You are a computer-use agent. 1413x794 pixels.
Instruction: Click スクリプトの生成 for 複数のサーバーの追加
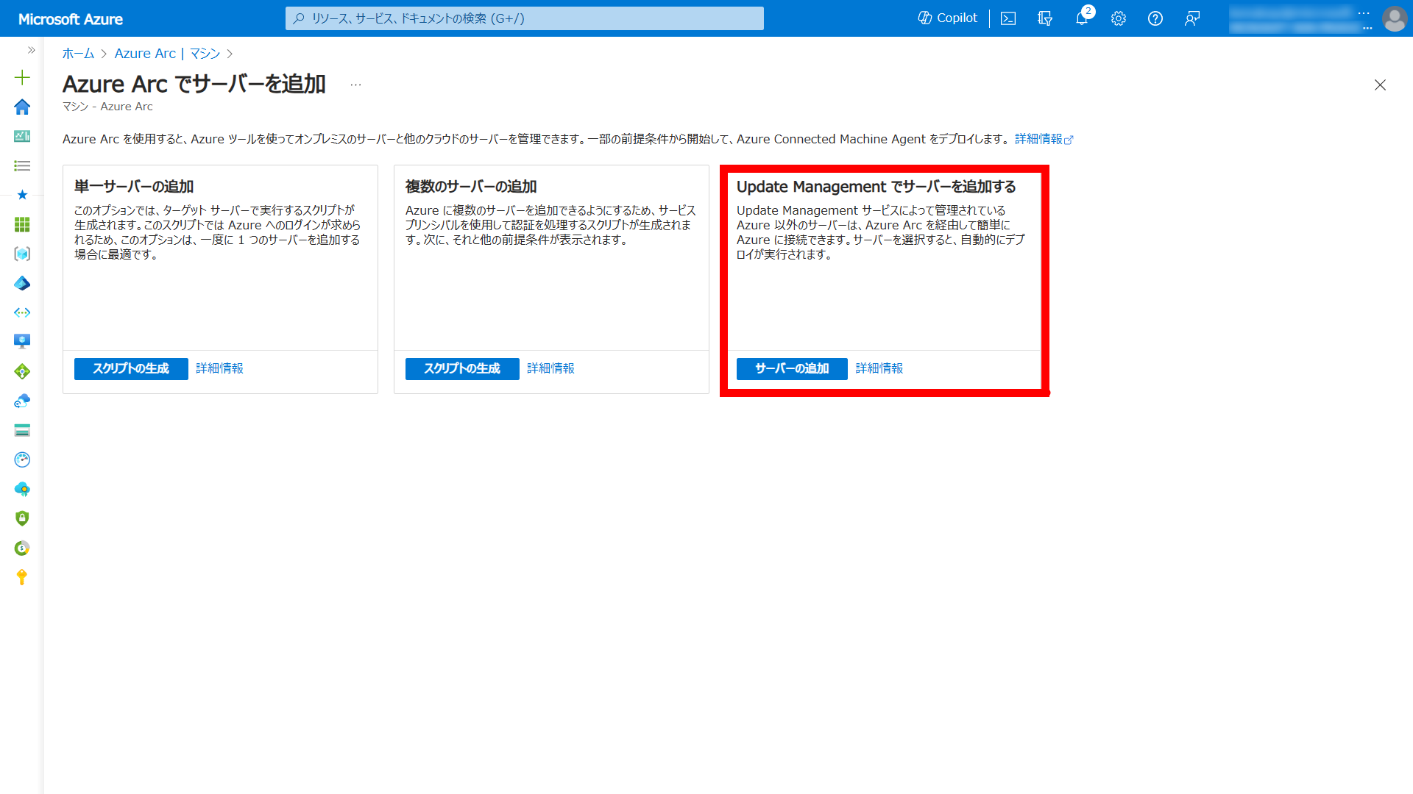point(462,368)
